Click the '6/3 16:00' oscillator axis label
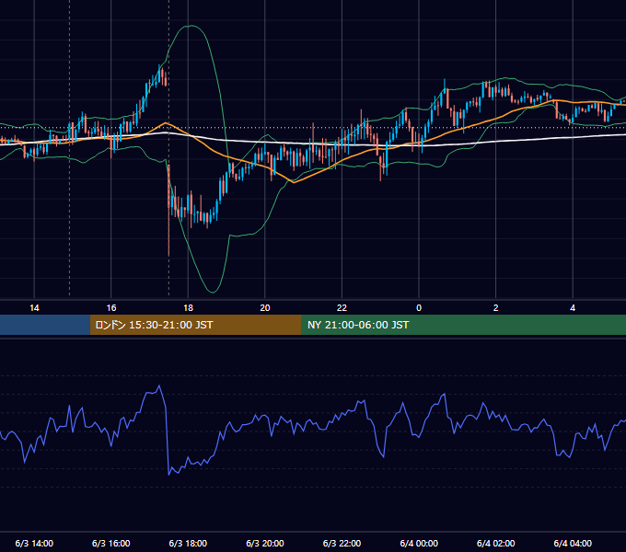 click(111, 543)
